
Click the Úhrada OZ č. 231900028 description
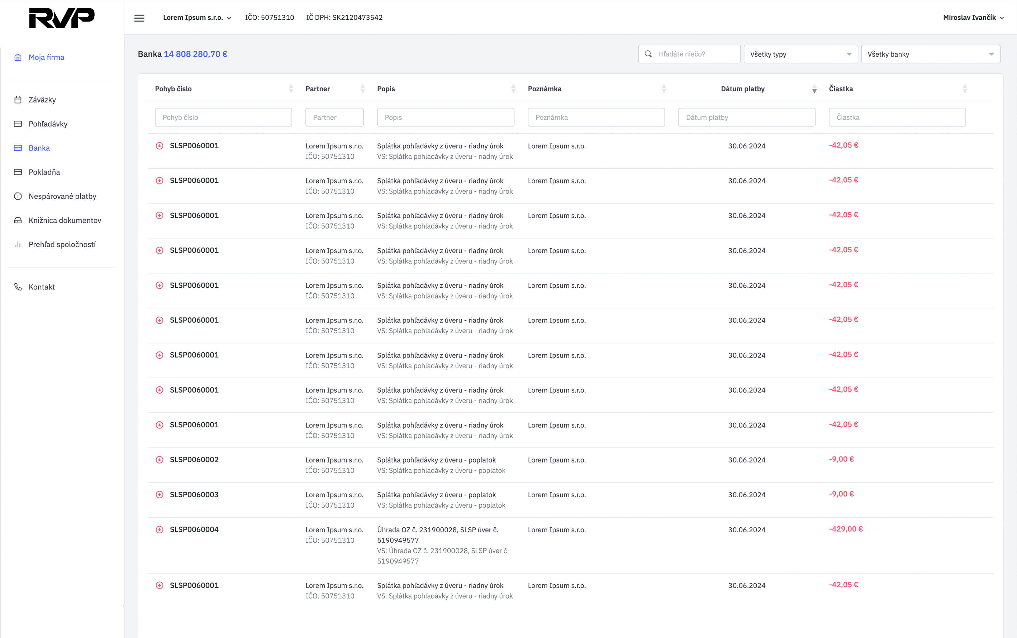pos(438,535)
